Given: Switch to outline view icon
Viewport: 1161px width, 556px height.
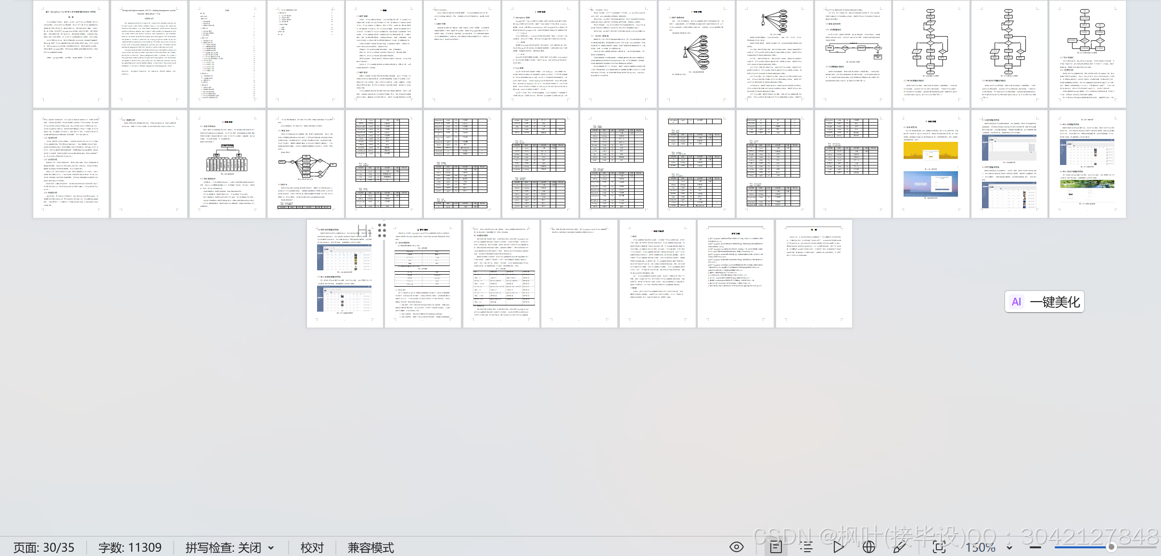Looking at the screenshot, I should (806, 547).
